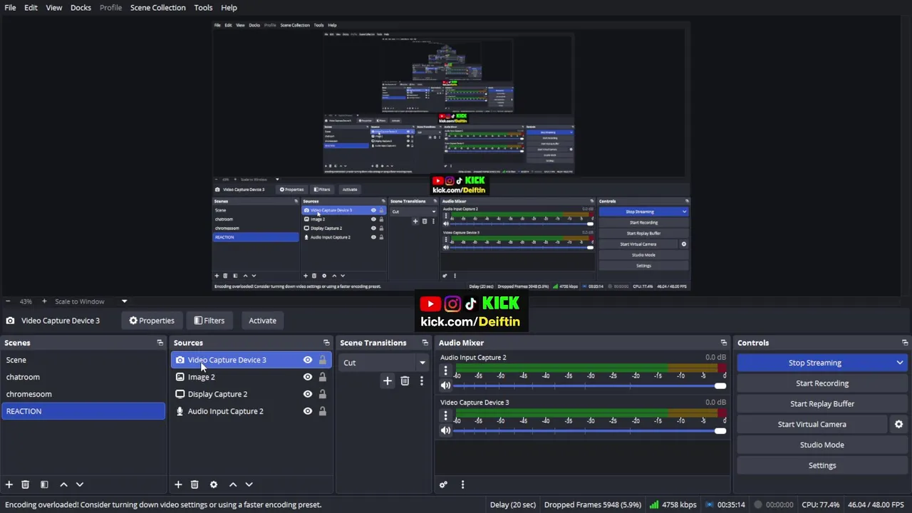
Task: Open the Scene Collection menu
Action: [x=157, y=7]
